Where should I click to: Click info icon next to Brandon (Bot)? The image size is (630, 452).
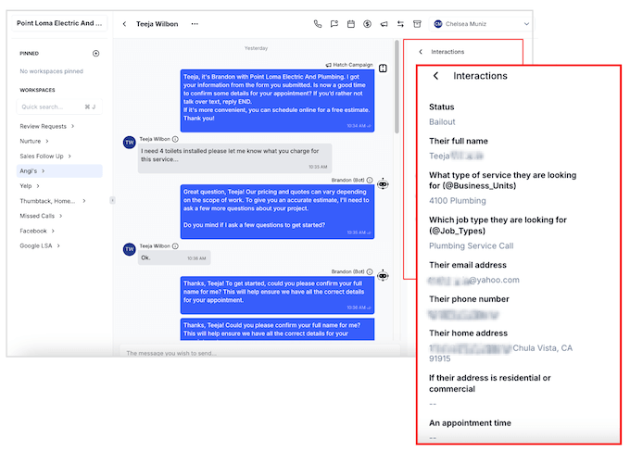click(370, 181)
